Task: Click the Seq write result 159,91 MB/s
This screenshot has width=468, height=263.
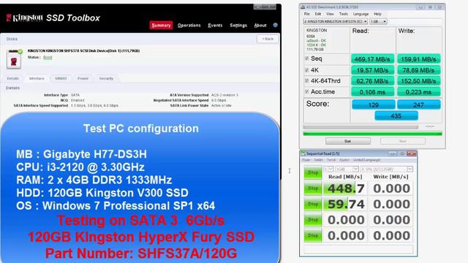Action: [418, 59]
